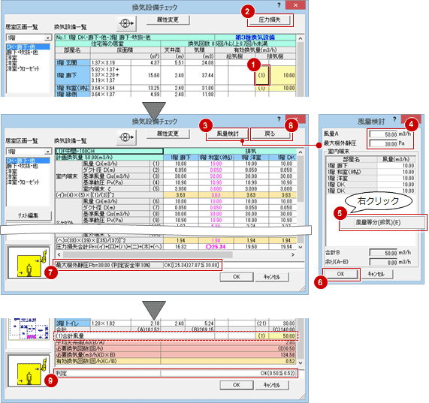Click the 風量A input field

click(x=384, y=134)
